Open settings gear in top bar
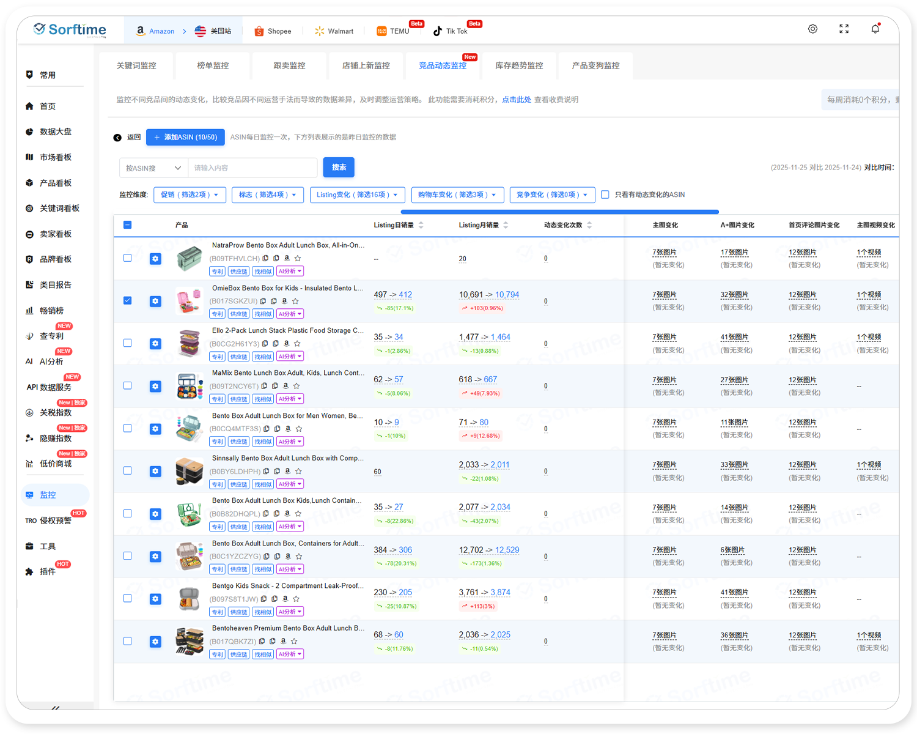Viewport: 917px width, 734px height. (812, 29)
